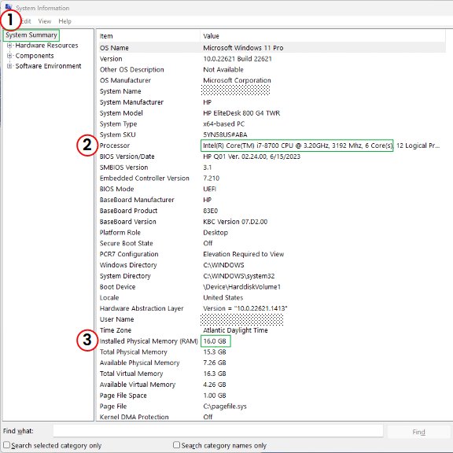Screen dimensions: 453x453
Task: Enable Search selected category only checkbox
Action: click(x=6, y=445)
